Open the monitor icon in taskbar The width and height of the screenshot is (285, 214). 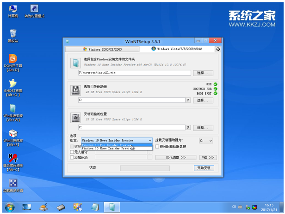click(x=26, y=207)
